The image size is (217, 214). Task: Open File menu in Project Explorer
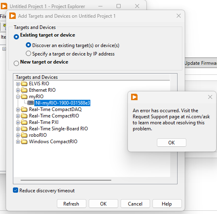(3, 16)
